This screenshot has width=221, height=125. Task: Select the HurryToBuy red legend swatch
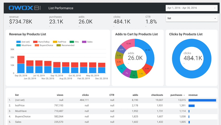(x=35, y=42)
